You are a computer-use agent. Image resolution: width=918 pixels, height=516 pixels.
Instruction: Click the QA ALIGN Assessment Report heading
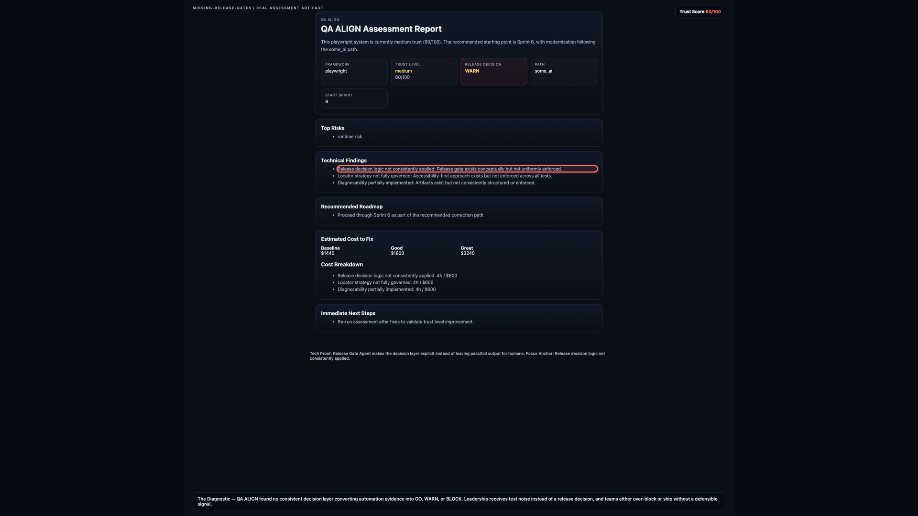[x=381, y=29]
